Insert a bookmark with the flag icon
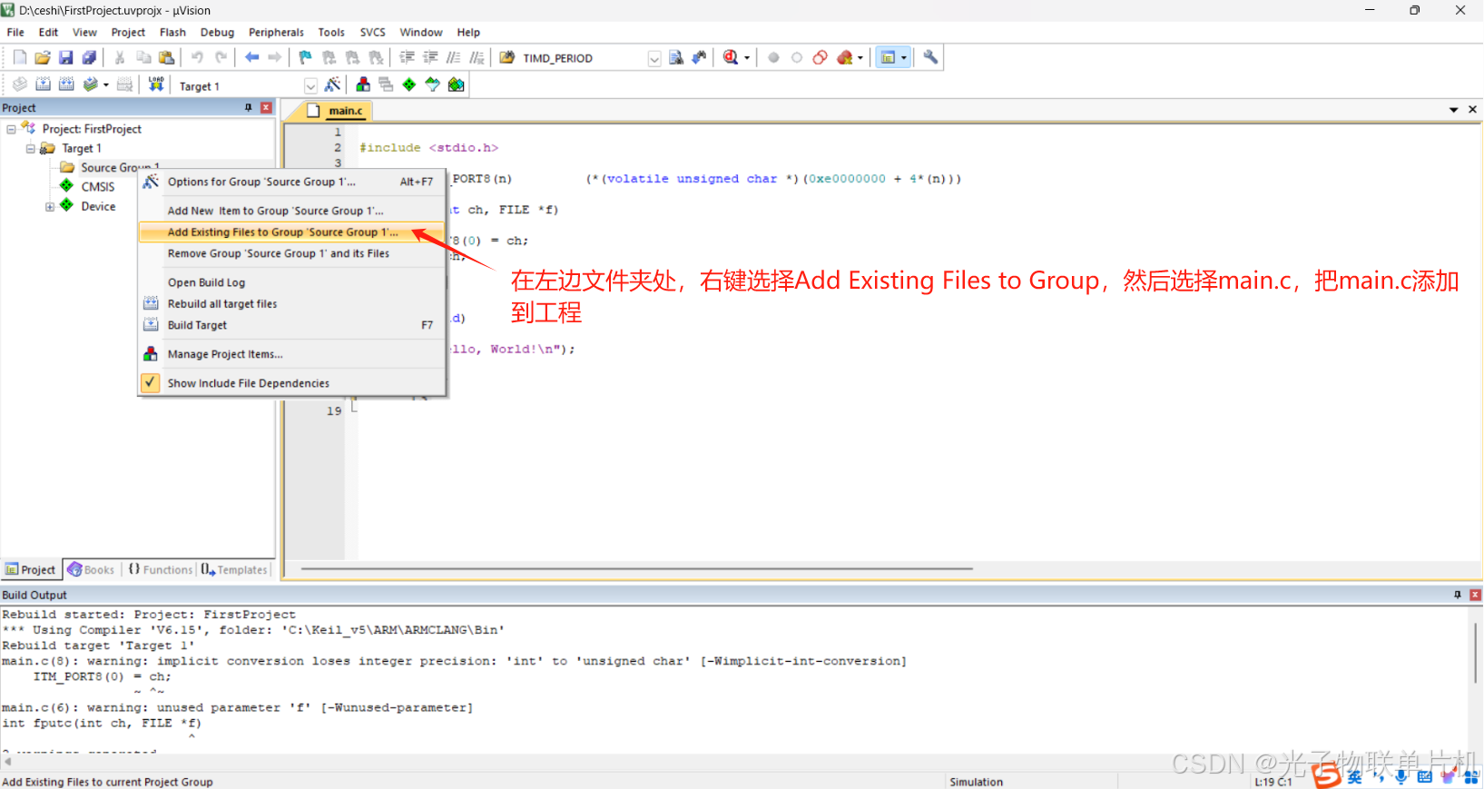 coord(305,57)
